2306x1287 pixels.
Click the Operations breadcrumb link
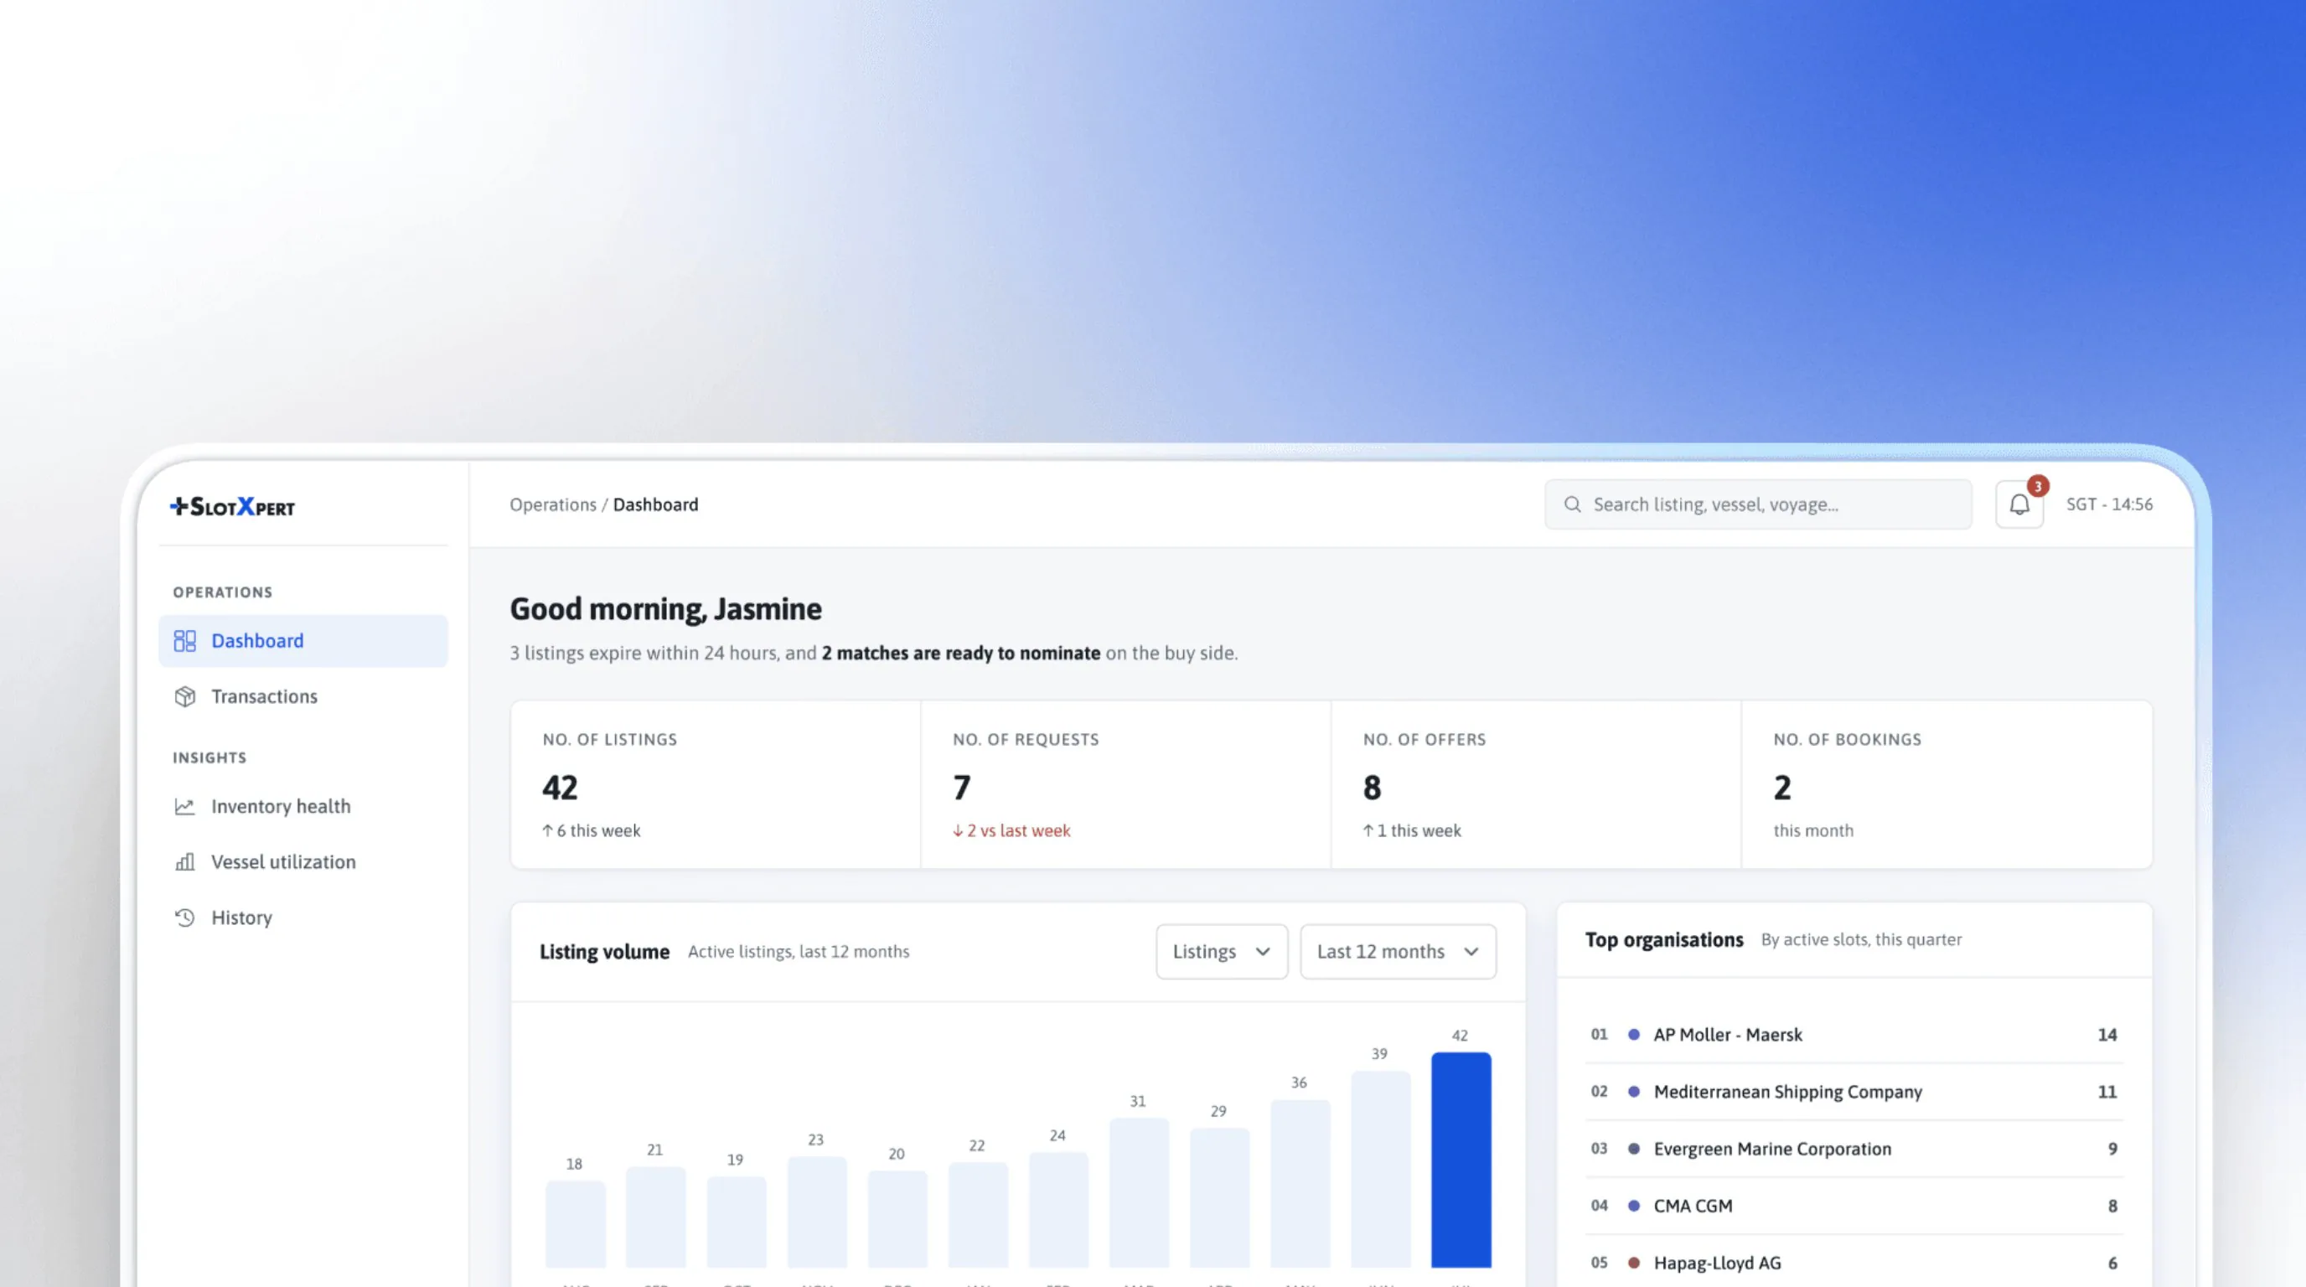(553, 504)
